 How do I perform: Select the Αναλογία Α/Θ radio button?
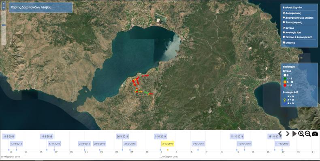point(284,32)
